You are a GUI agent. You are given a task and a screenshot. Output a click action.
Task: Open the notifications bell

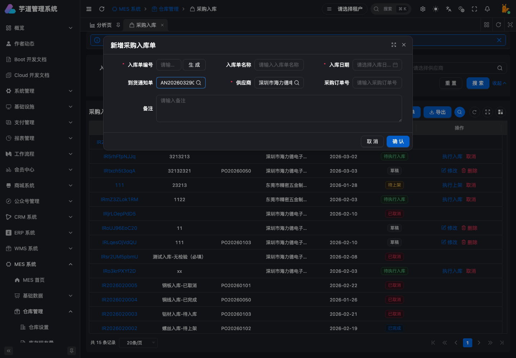[487, 9]
